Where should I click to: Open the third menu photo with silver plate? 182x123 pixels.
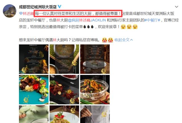point(95,59)
